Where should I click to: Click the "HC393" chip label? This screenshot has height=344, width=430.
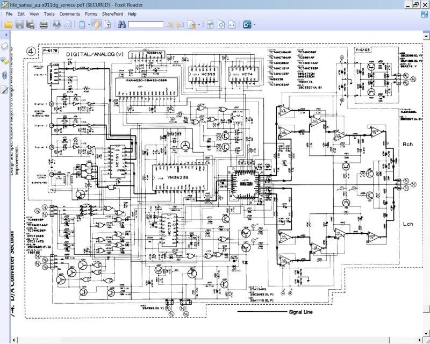[x=208, y=74]
